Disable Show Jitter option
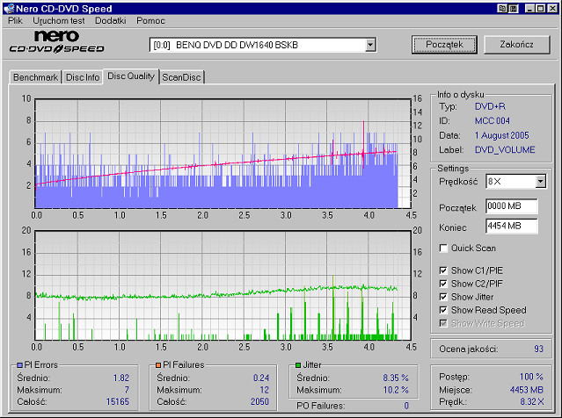The width and height of the screenshot is (562, 418). [443, 297]
